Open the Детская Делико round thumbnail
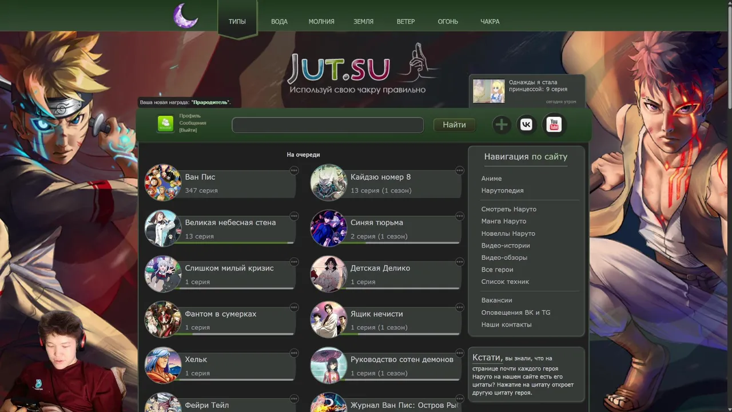 pos(329,274)
